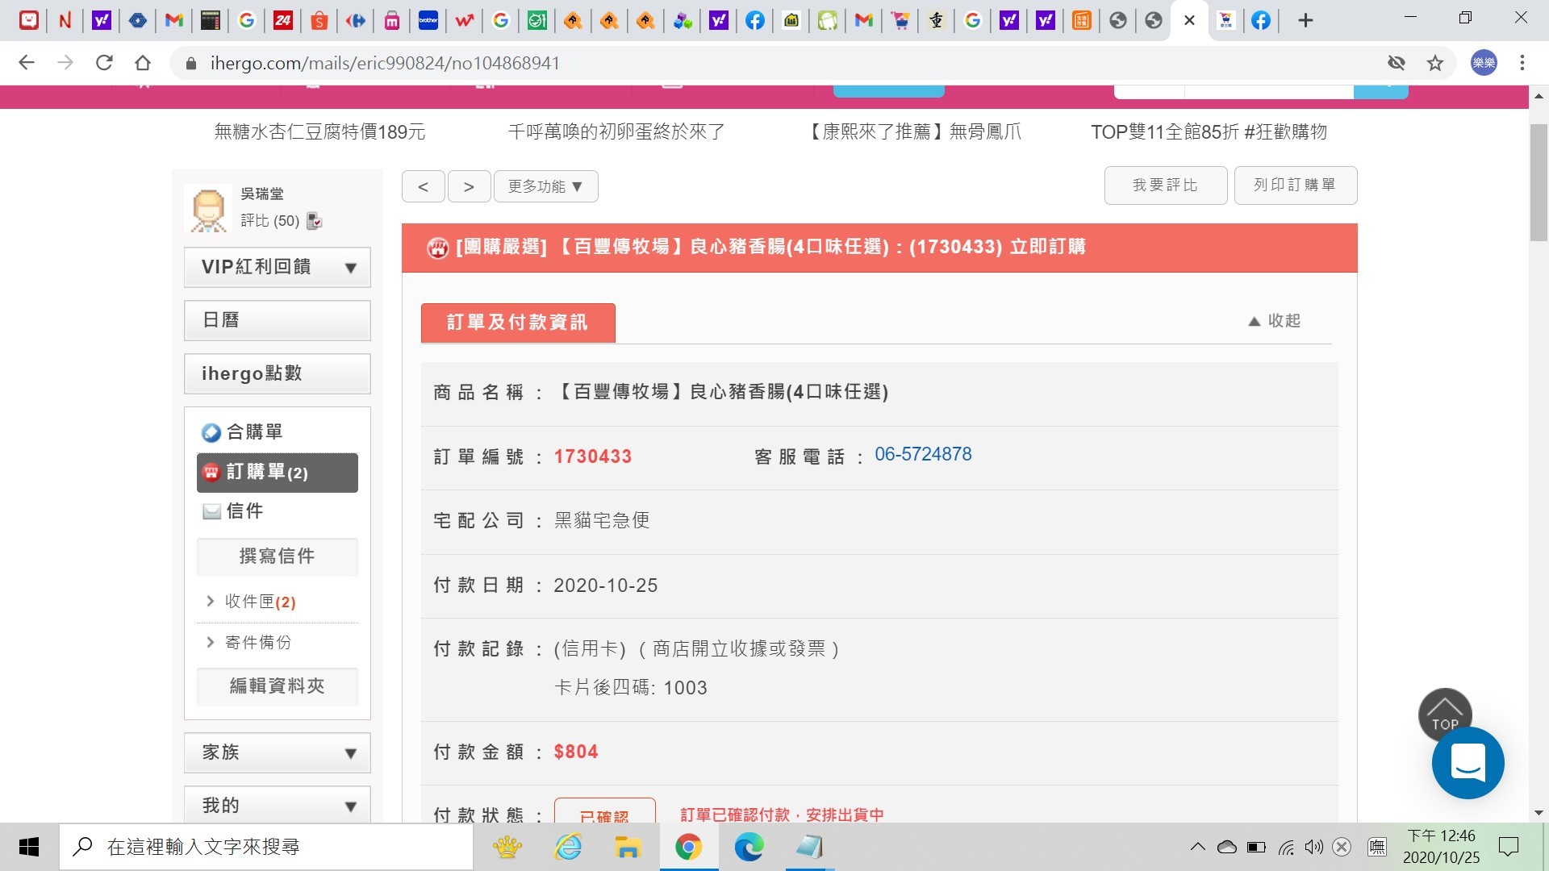
Task: Open the 評比 (50) rating link
Action: click(269, 220)
